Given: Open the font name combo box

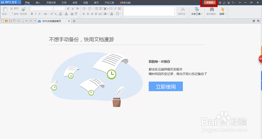Looking at the screenshot, I should pyautogui.click(x=42, y=8).
